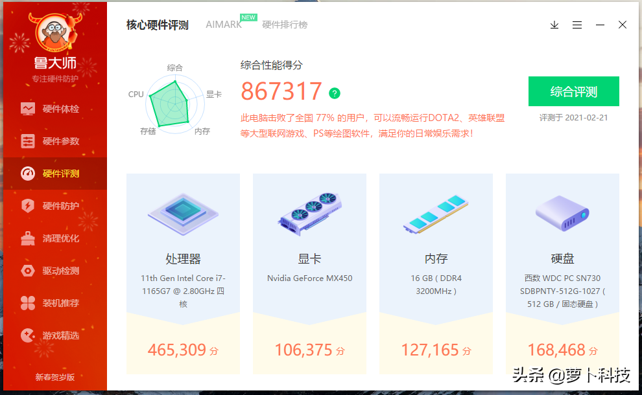Select 硬件评测 in the sidebar
642x395 pixels.
tap(55, 174)
